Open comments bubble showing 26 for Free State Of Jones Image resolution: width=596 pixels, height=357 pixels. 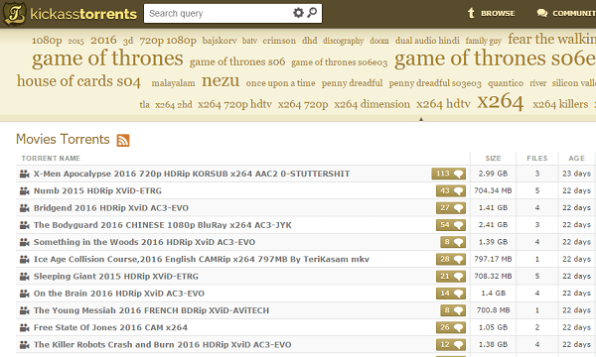451,327
